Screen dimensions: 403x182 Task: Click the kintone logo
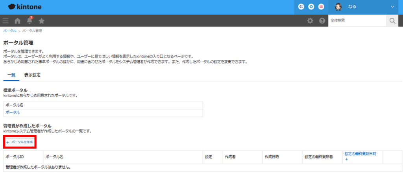pos(24,7)
